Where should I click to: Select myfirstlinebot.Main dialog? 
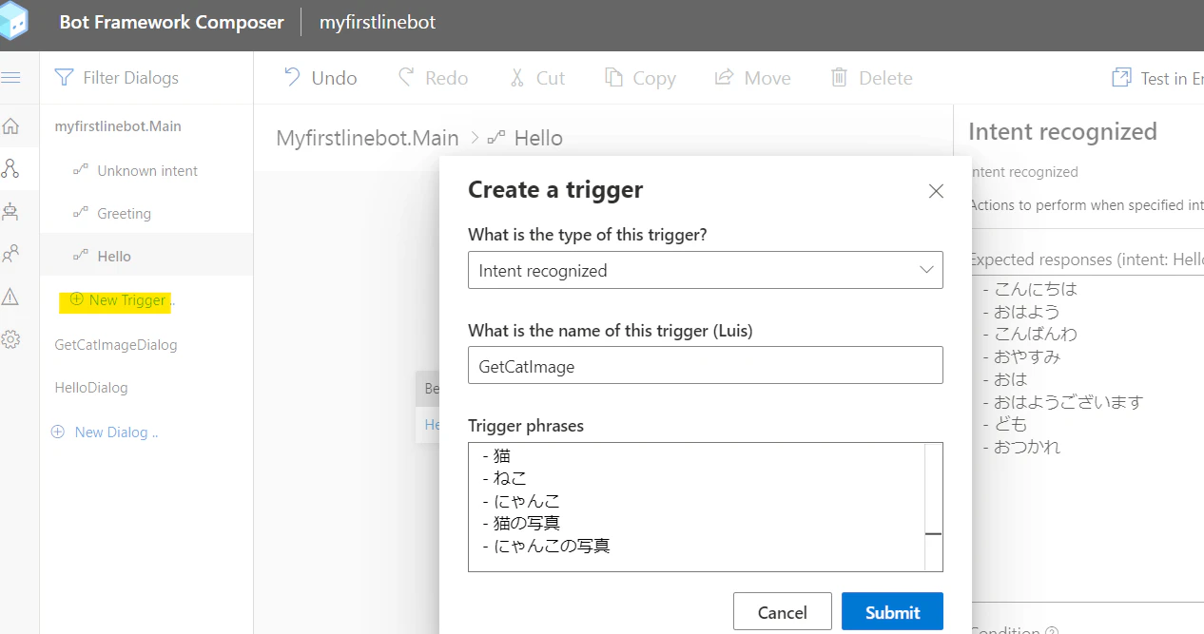click(x=118, y=125)
